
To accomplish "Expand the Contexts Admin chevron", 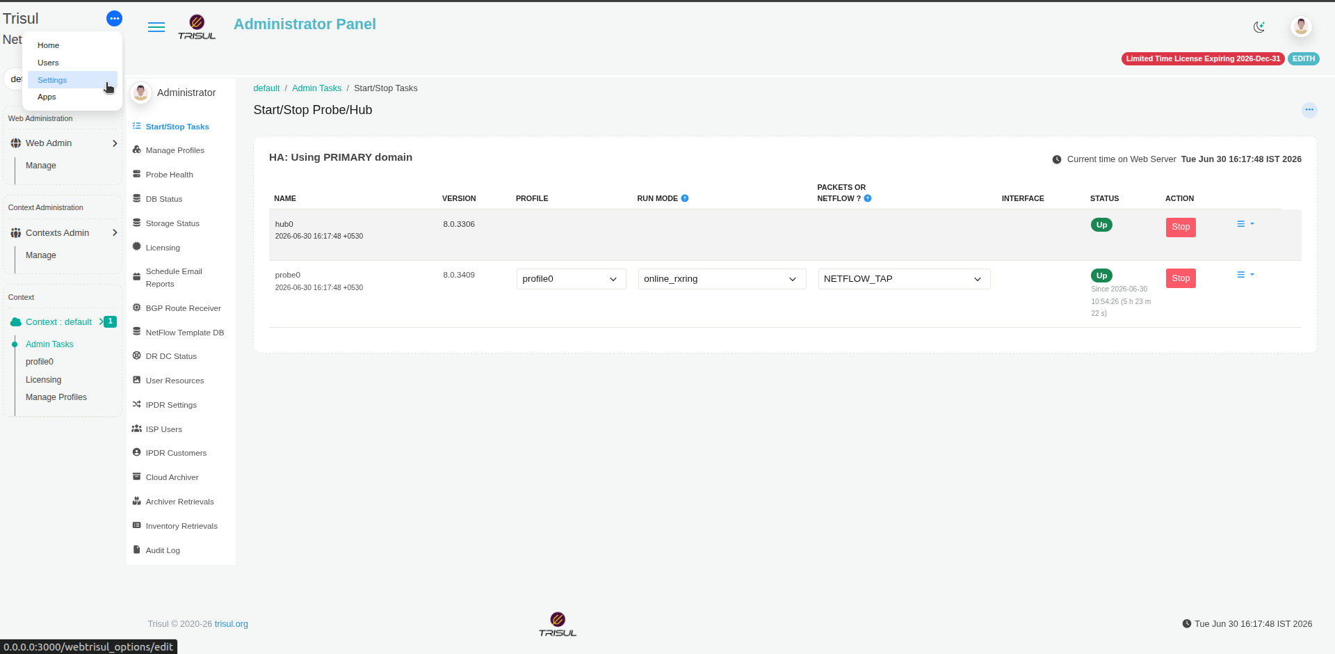I will point(115,233).
